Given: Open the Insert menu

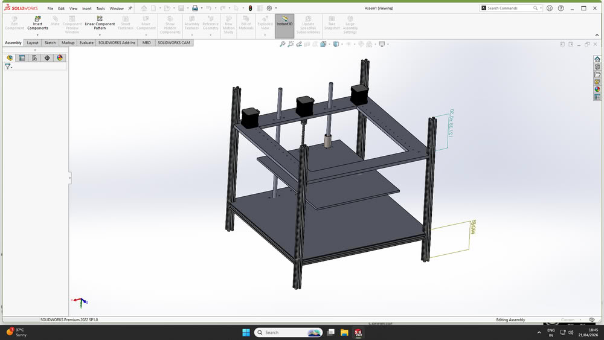Looking at the screenshot, I should [x=86, y=8].
